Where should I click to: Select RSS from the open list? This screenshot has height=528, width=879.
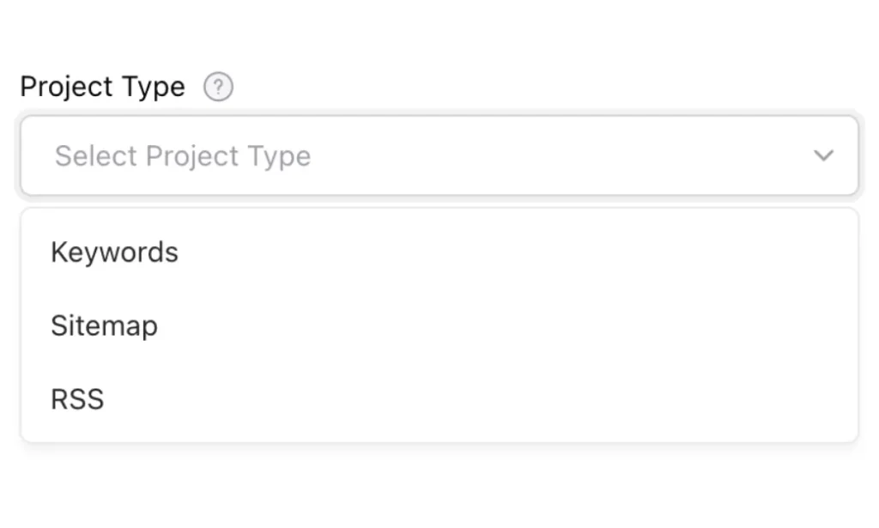click(439, 399)
